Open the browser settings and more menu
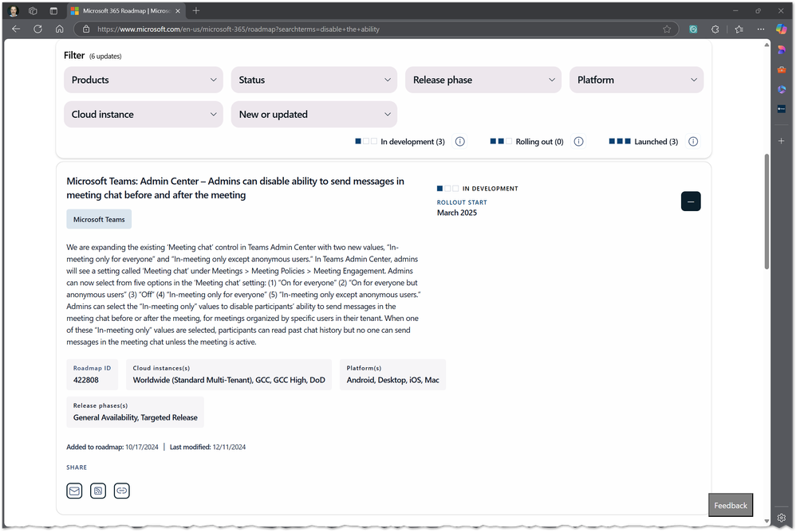 pyautogui.click(x=760, y=29)
